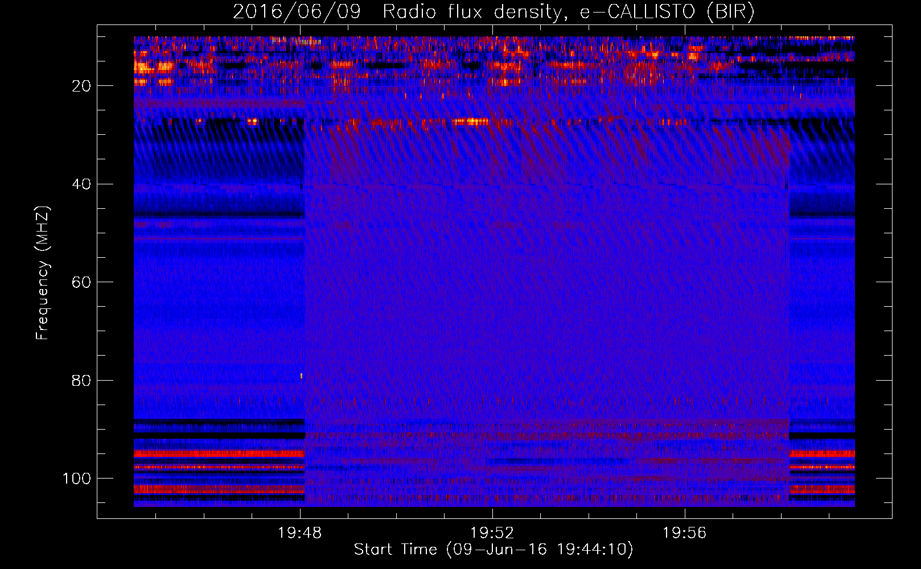Click the 19:56 time tick label
This screenshot has width=921, height=569.
684,533
